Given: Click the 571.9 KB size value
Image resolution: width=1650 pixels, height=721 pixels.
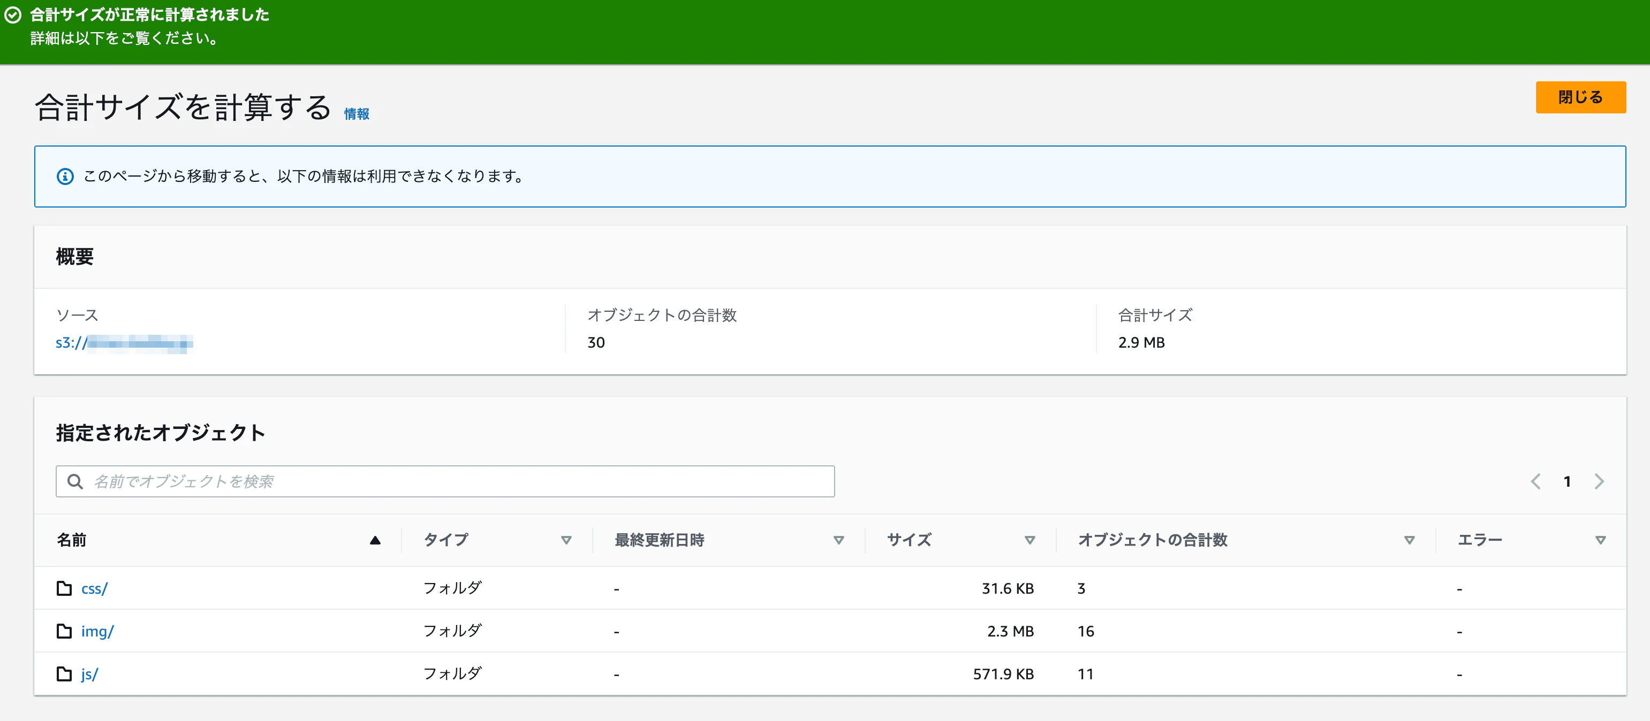Looking at the screenshot, I should 1003,674.
